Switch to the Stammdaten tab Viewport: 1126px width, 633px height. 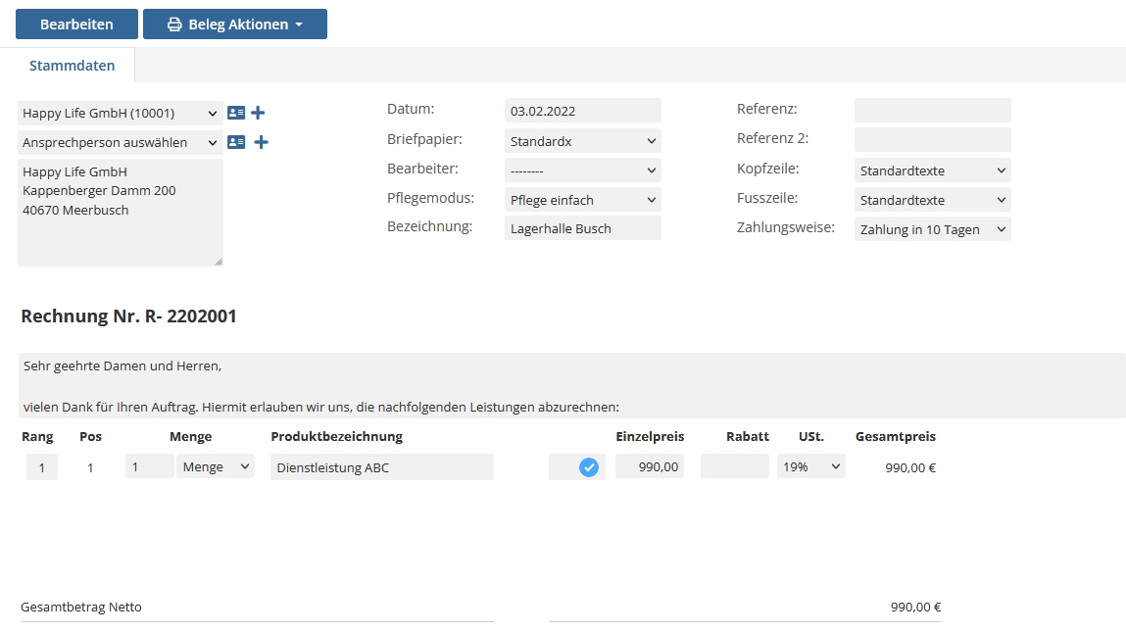(73, 66)
